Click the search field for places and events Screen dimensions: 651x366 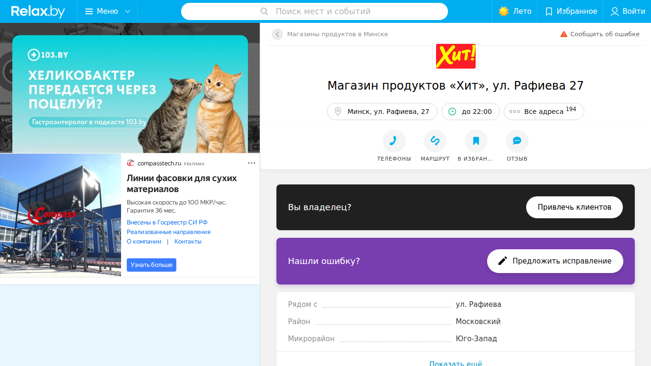(315, 11)
